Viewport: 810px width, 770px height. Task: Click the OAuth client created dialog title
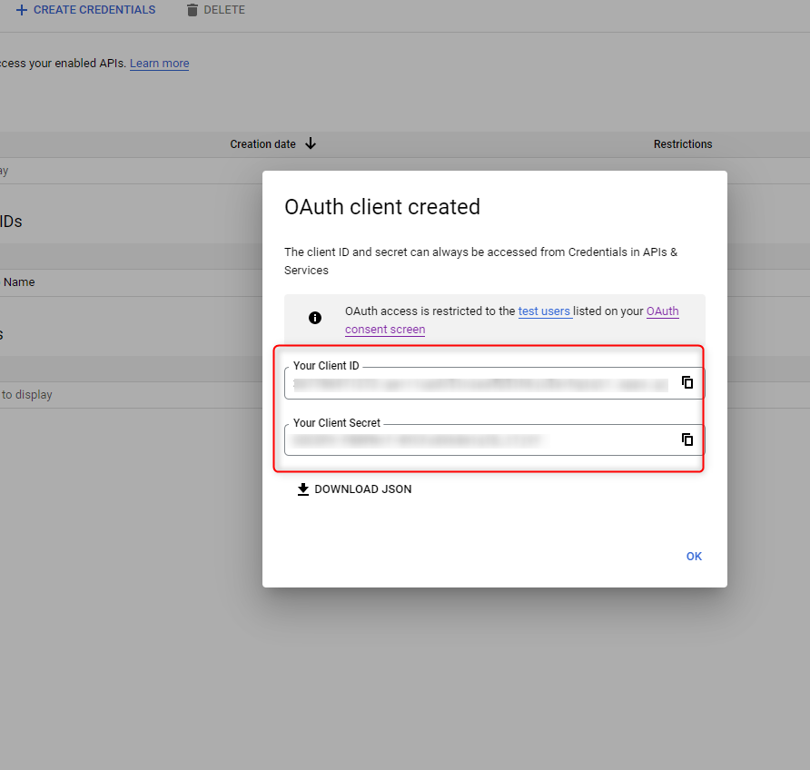[382, 207]
